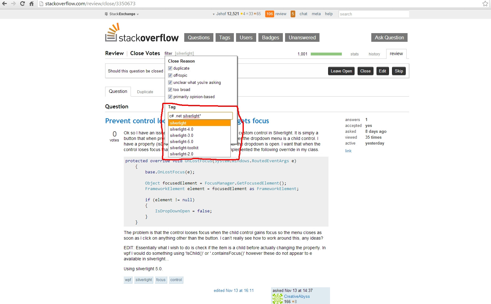The width and height of the screenshot is (491, 304).
Task: Click CreativeAbyss user avatar
Action: 278,299
